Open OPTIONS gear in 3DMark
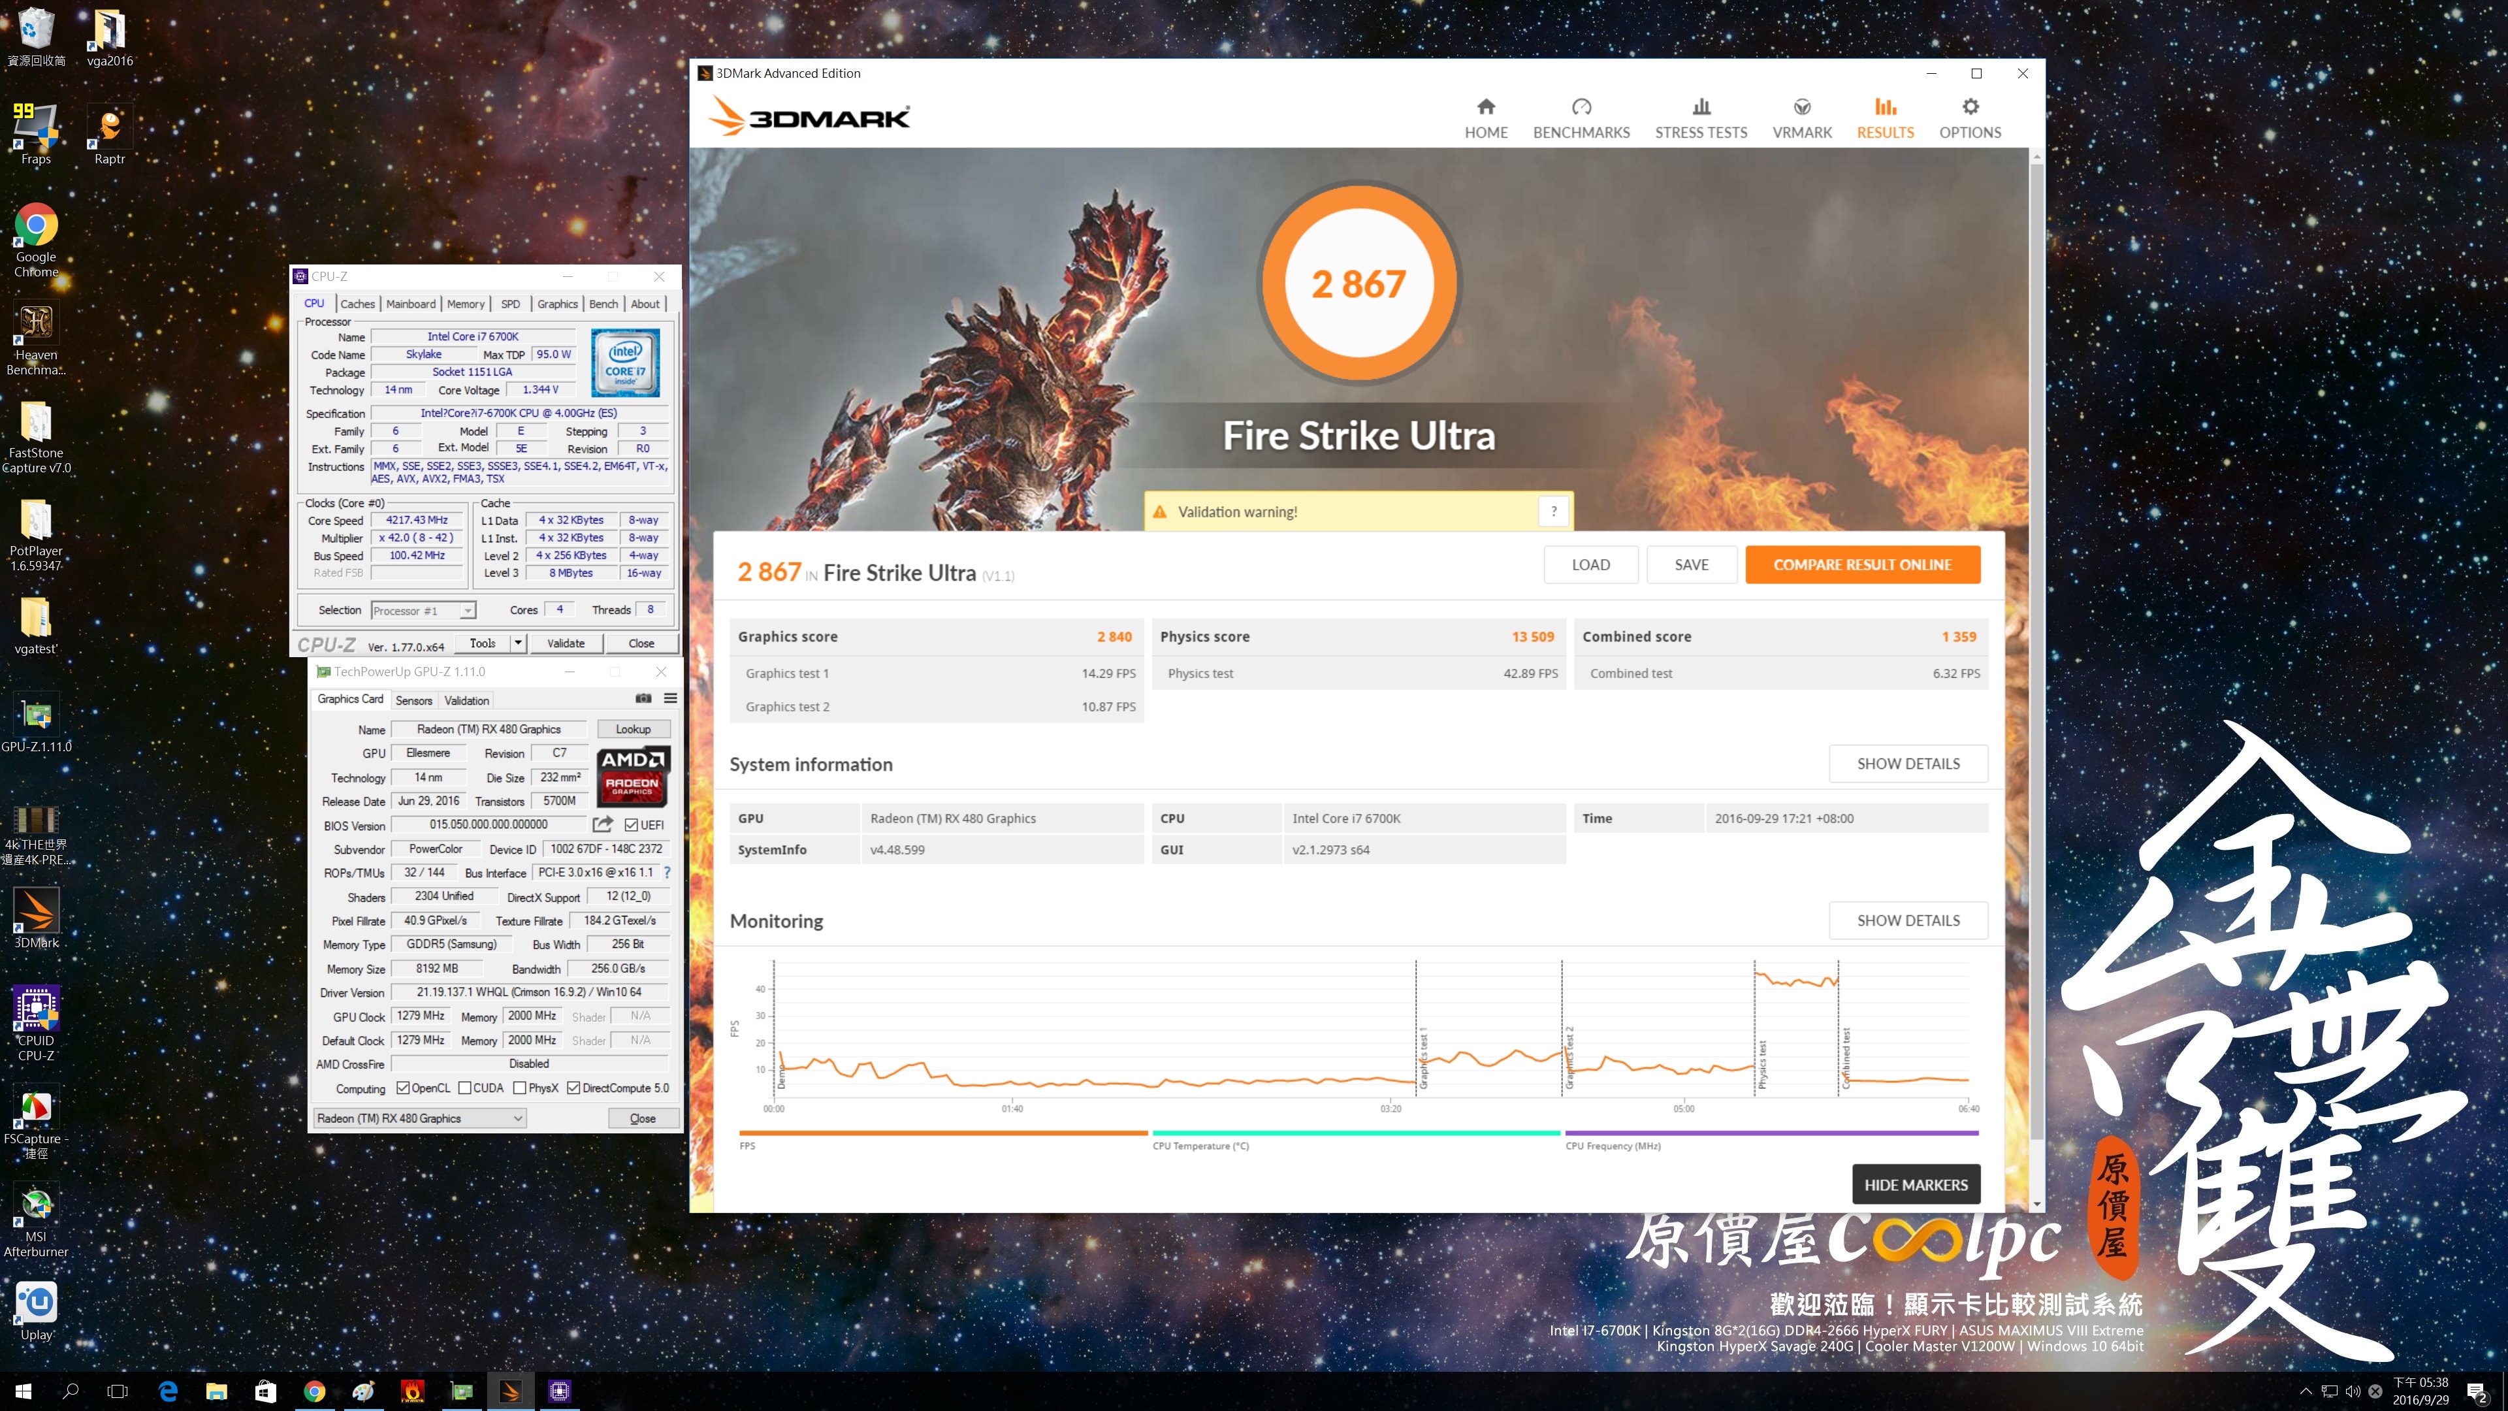This screenshot has height=1411, width=2508. pos(1970,106)
